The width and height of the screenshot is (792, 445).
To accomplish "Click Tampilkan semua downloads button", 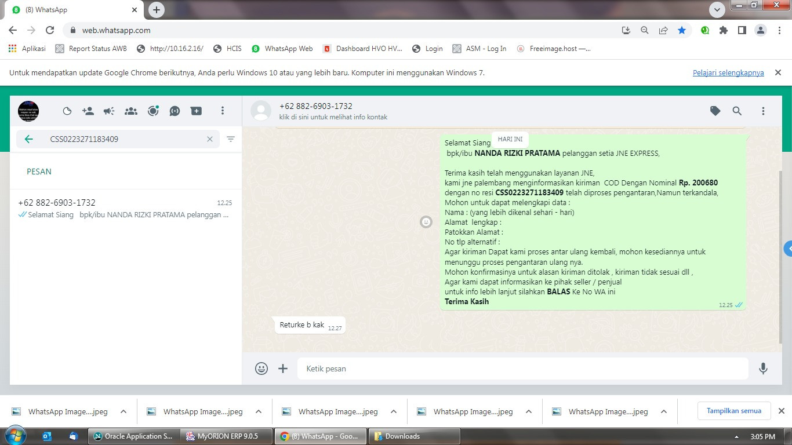I will [x=734, y=411].
